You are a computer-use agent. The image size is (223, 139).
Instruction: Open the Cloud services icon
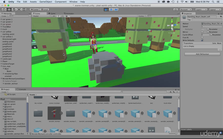coord(176,10)
